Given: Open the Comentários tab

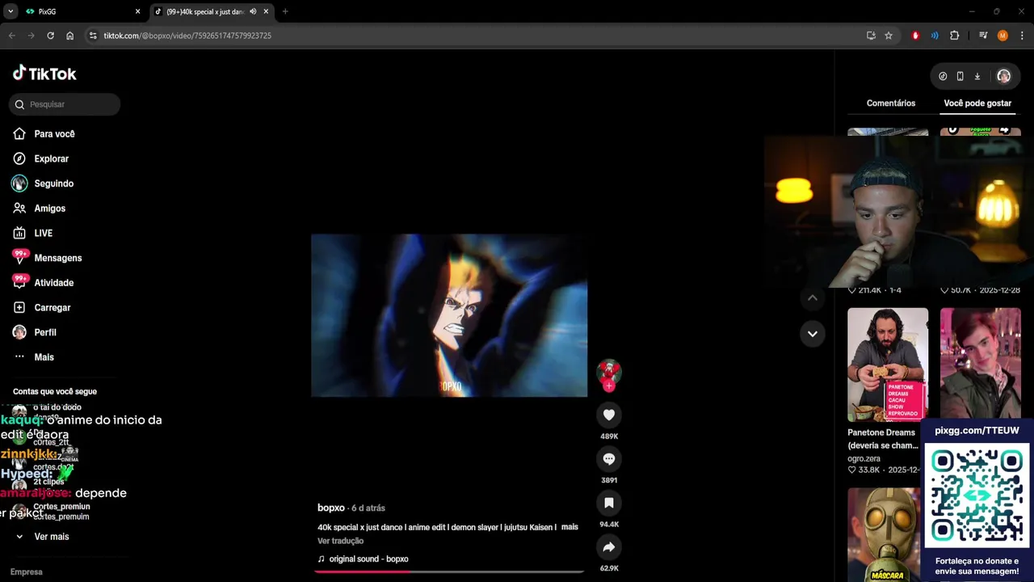Looking at the screenshot, I should coord(891,103).
